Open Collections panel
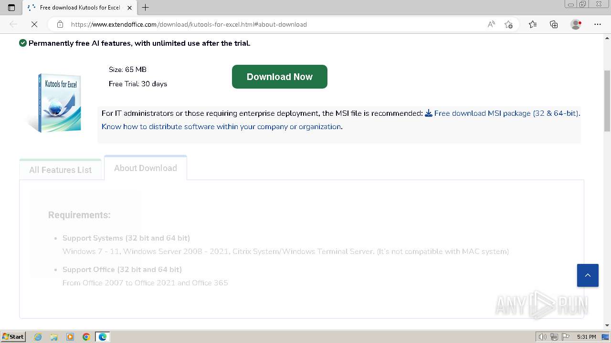This screenshot has width=611, height=343. pos(554,24)
